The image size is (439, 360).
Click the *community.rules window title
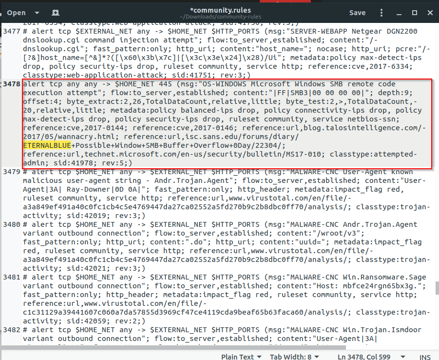pos(220,10)
